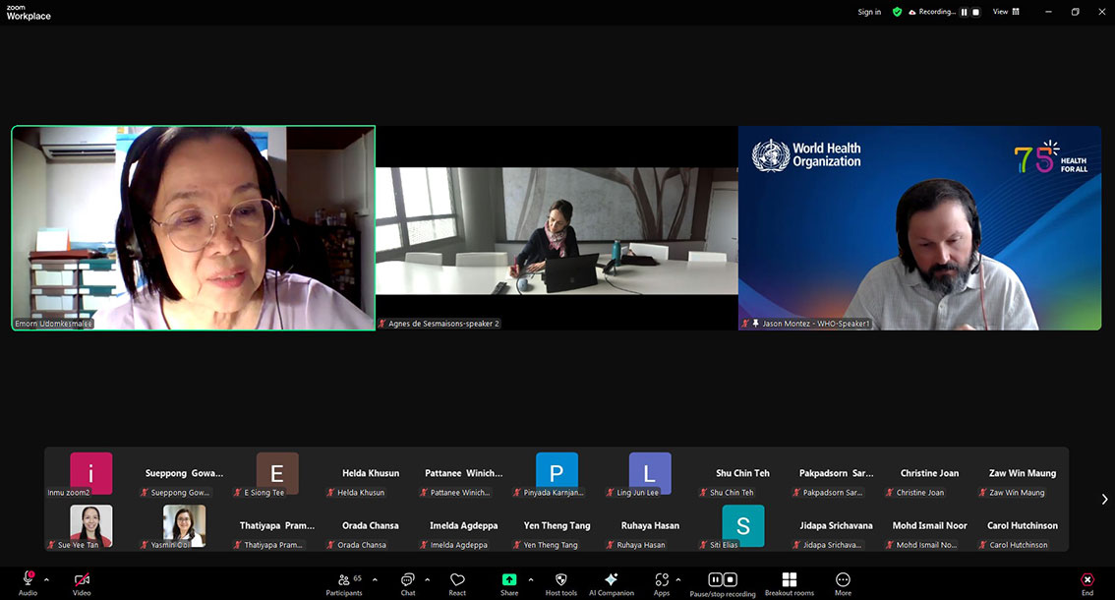The image size is (1115, 600).
Task: Stop recording from the top bar
Action: 976,12
